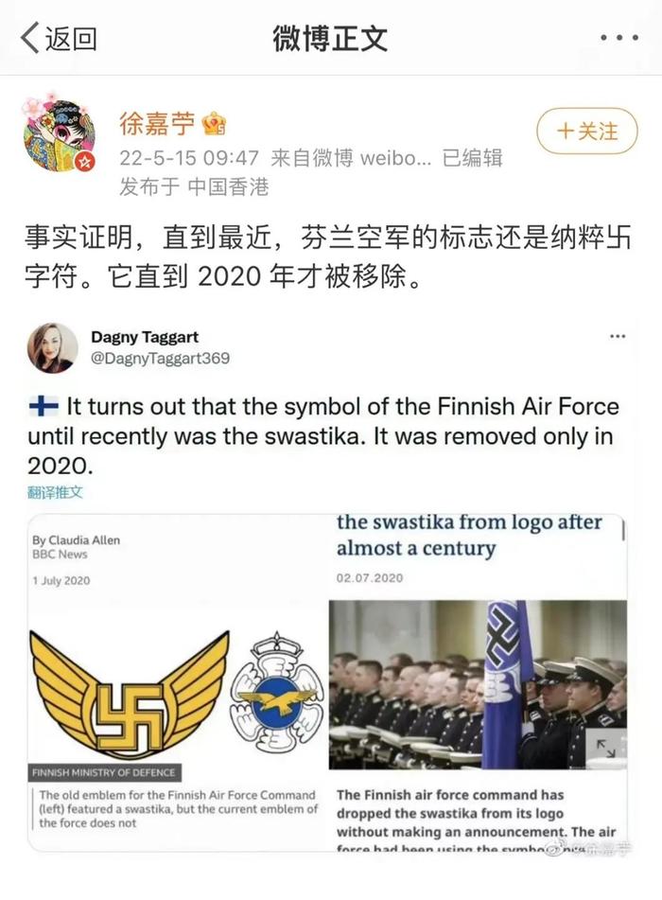662x900 pixels.
Task: Tap the 微博正文 page title
Action: click(x=330, y=39)
